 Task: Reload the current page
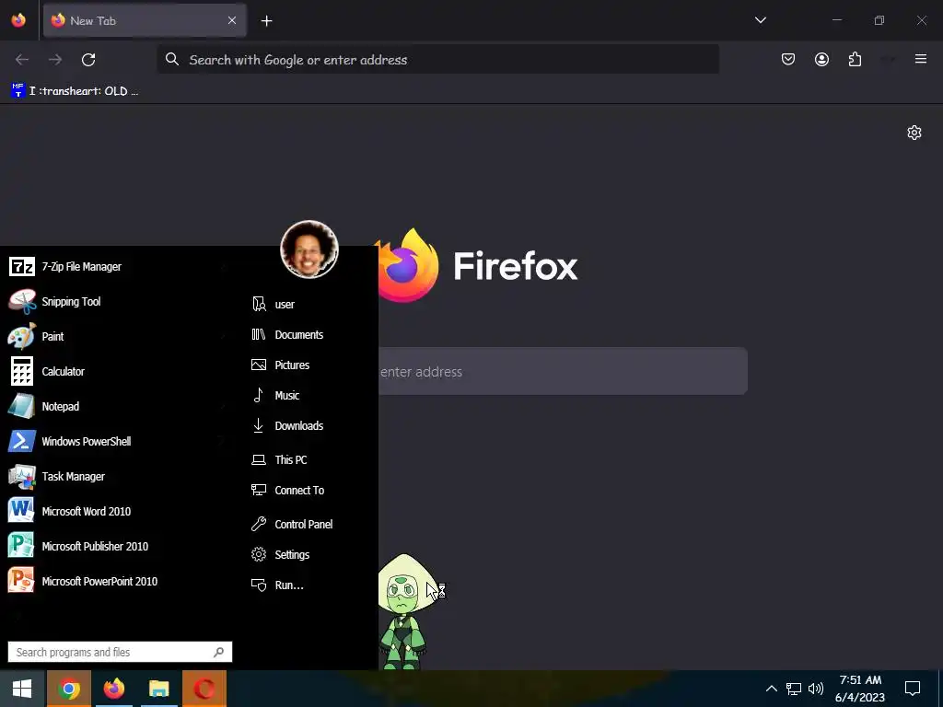coord(88,60)
